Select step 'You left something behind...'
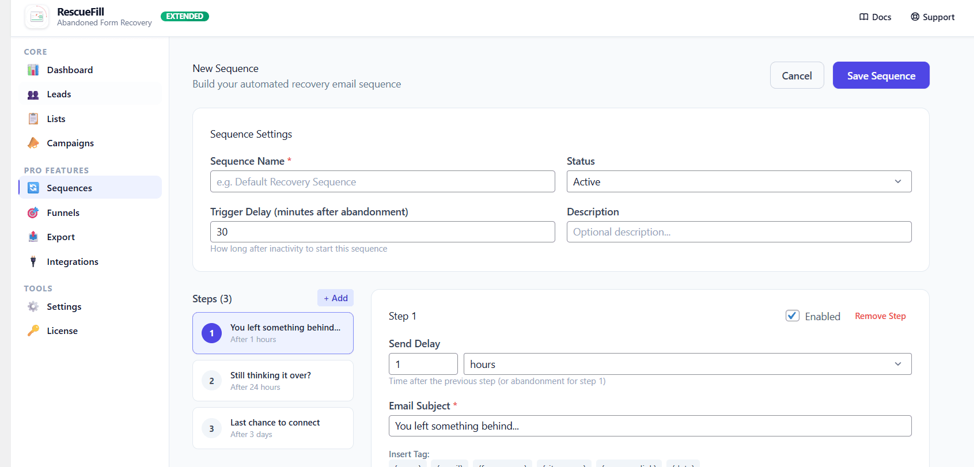This screenshot has width=974, height=467. click(x=273, y=333)
